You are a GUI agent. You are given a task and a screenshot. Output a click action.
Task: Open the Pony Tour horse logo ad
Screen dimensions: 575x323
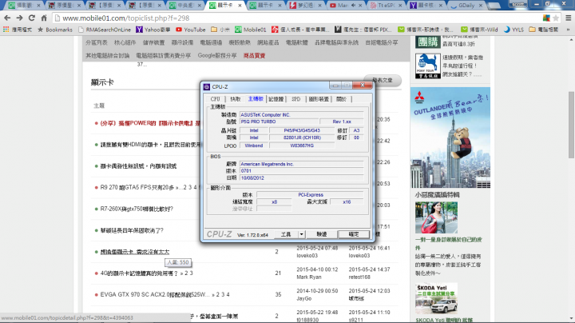[x=427, y=66]
